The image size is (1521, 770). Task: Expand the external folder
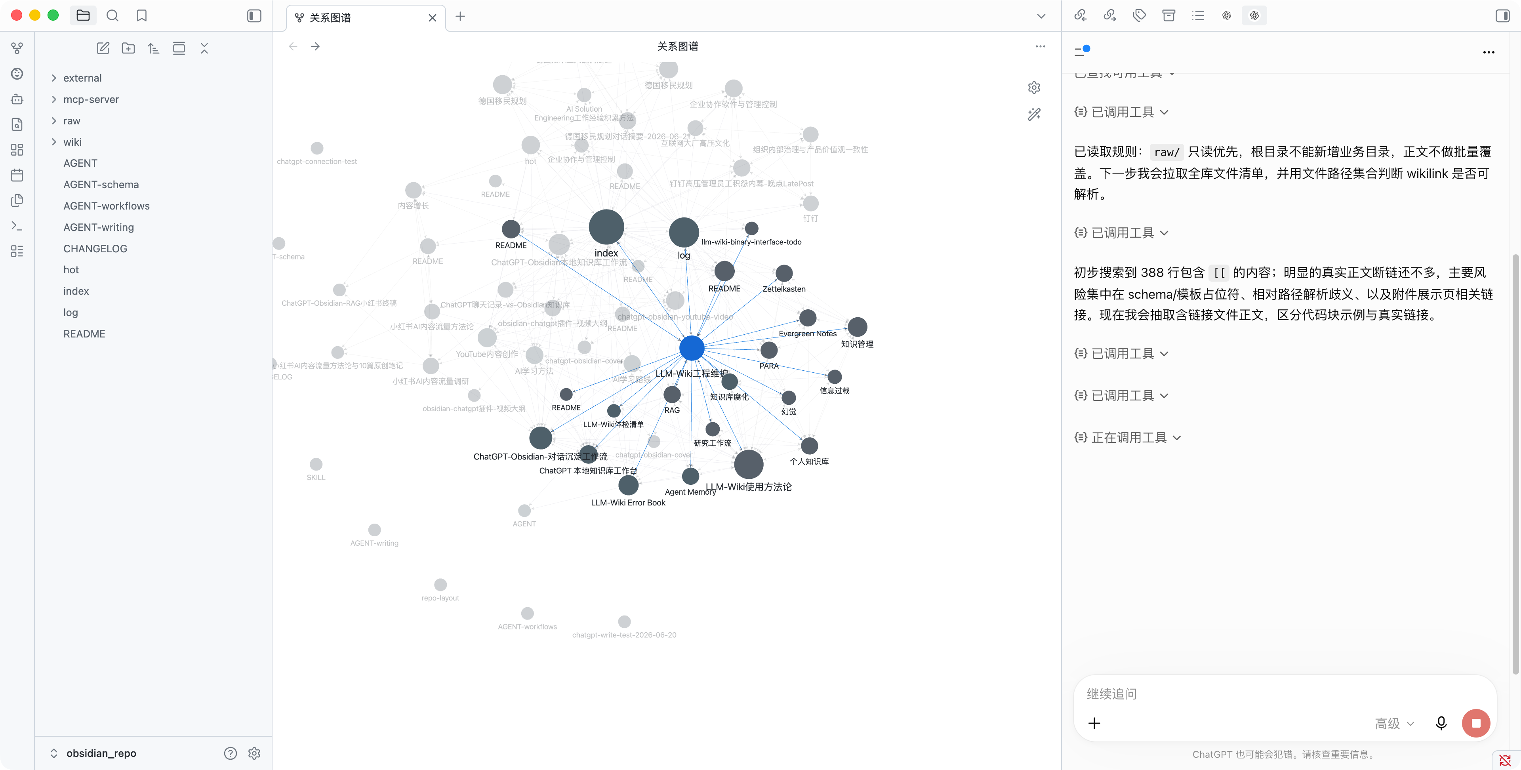[x=54, y=78]
